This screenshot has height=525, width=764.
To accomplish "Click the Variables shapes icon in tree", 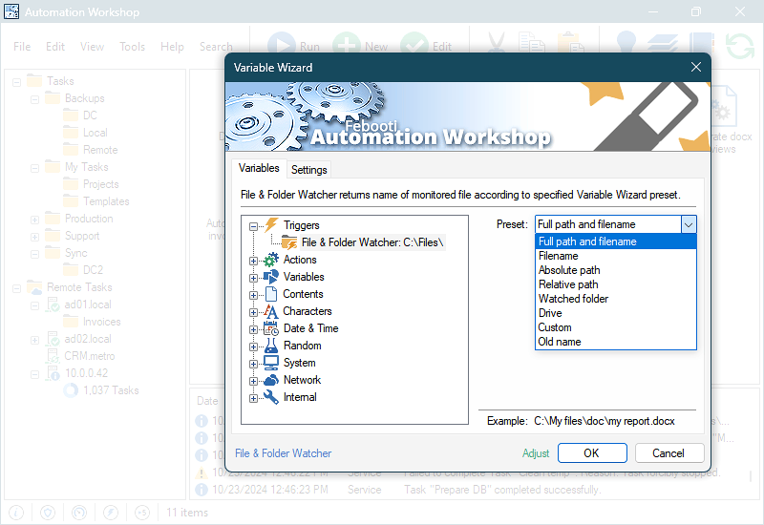I will (x=271, y=277).
